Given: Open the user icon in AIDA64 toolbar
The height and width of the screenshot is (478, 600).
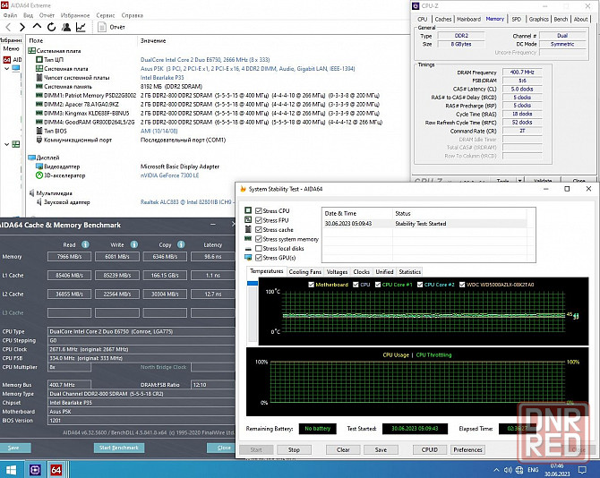Looking at the screenshot, I should coord(66,27).
